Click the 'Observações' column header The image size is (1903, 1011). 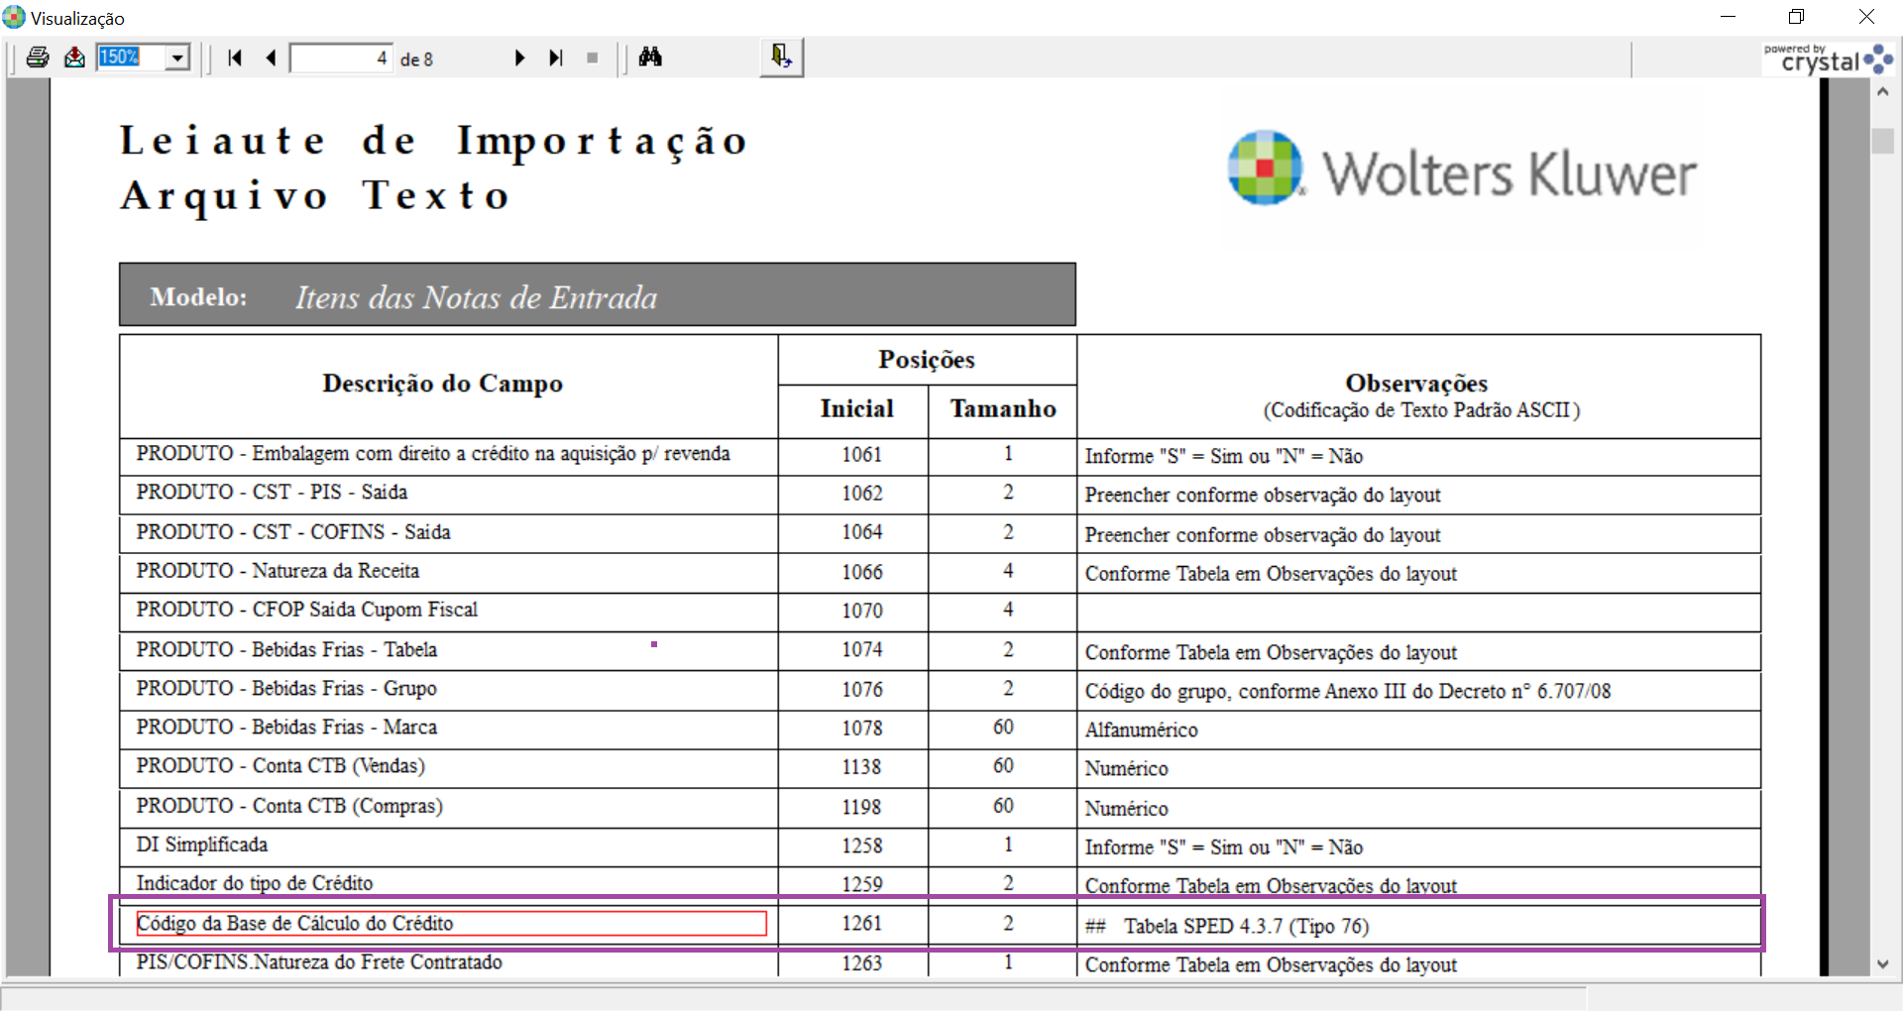tap(1416, 384)
